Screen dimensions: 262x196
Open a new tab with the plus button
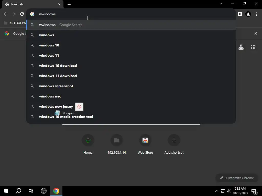pos(69,4)
